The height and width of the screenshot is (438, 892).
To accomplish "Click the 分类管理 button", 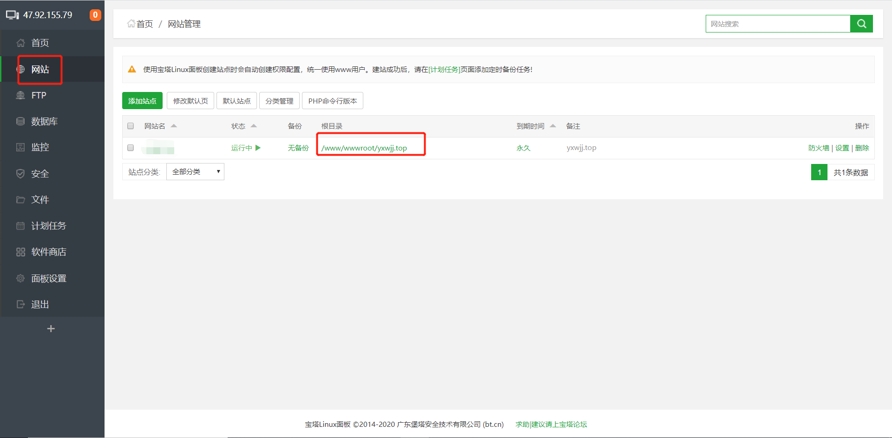I will tap(279, 101).
